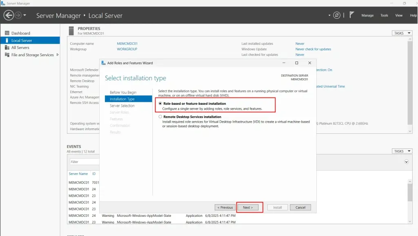Cancel the Add Roles wizard
The height and width of the screenshot is (236, 418).
click(x=300, y=207)
